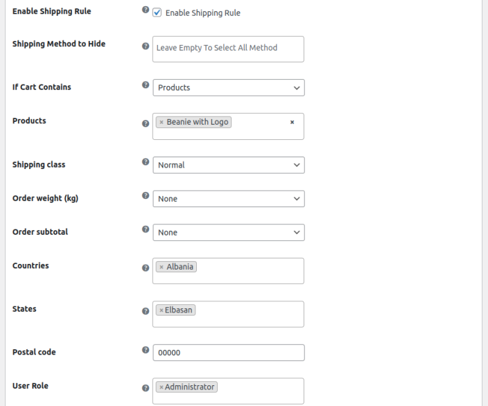Click help icon beside Enable Shipping Rule
The image size is (488, 406).
pos(146,12)
